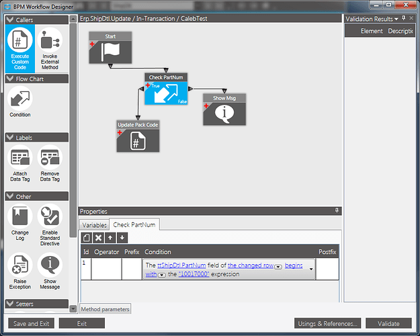
Task: Select Enable Standard Directive item
Action: [50, 225]
